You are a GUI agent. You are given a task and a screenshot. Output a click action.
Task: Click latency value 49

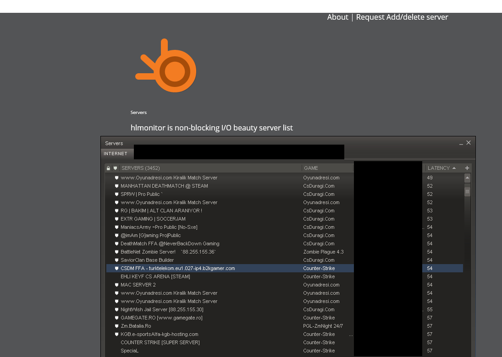[430, 178]
